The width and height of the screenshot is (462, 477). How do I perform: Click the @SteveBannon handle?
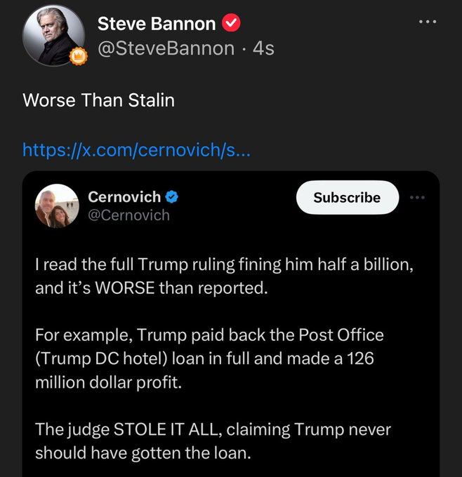[166, 48]
